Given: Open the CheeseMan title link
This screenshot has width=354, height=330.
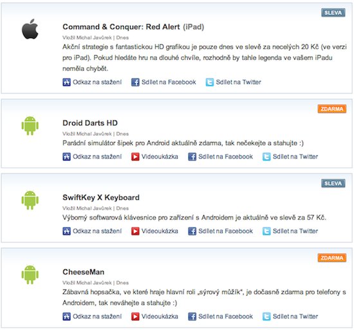Looking at the screenshot, I should [x=83, y=272].
